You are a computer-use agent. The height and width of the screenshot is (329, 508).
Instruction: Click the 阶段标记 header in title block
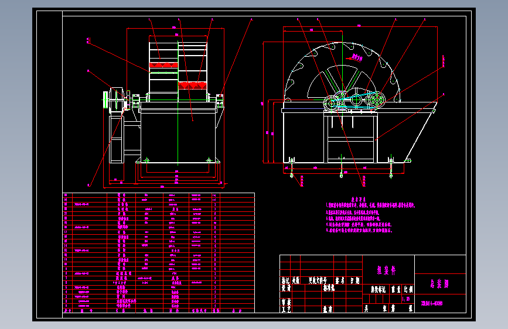378,289
